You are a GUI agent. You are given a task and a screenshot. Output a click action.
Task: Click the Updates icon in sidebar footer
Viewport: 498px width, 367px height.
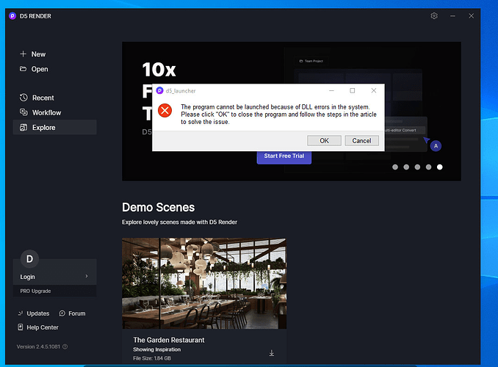point(21,313)
